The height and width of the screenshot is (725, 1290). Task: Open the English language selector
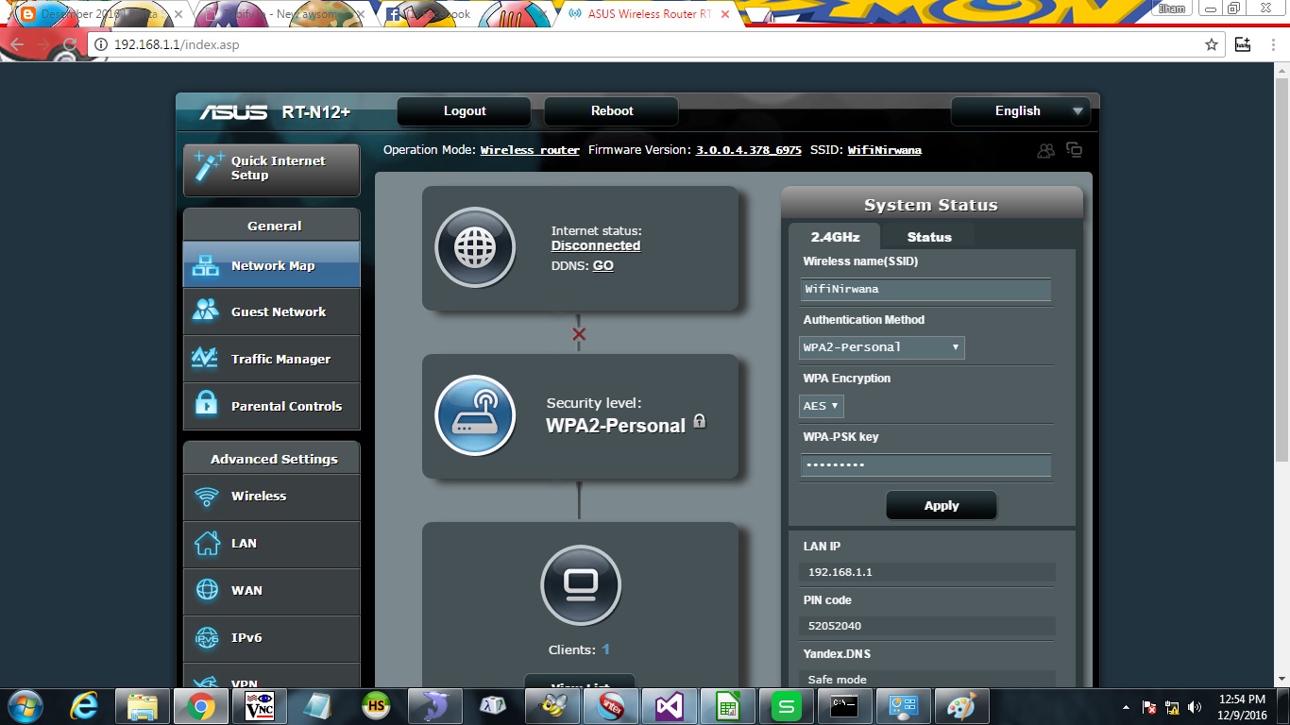(x=1020, y=110)
